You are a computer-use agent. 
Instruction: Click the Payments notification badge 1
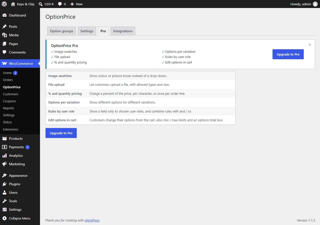[x=27, y=147]
